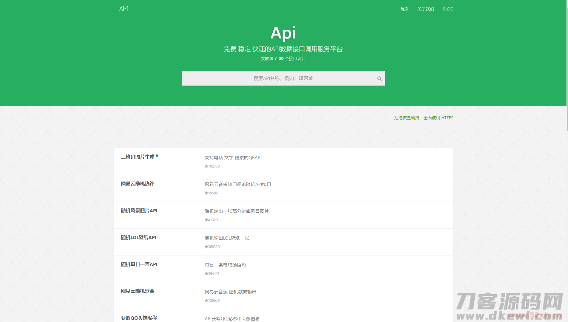Click inside the API search box

(283, 78)
